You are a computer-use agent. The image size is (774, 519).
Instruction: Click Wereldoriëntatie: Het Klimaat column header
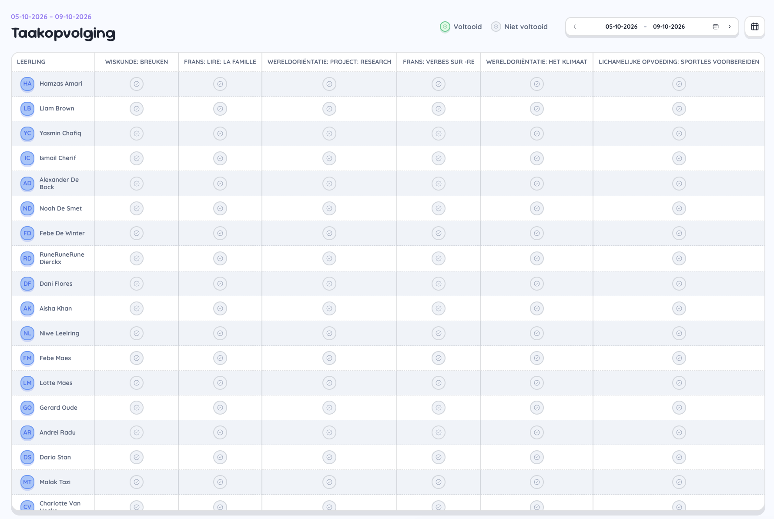(536, 62)
